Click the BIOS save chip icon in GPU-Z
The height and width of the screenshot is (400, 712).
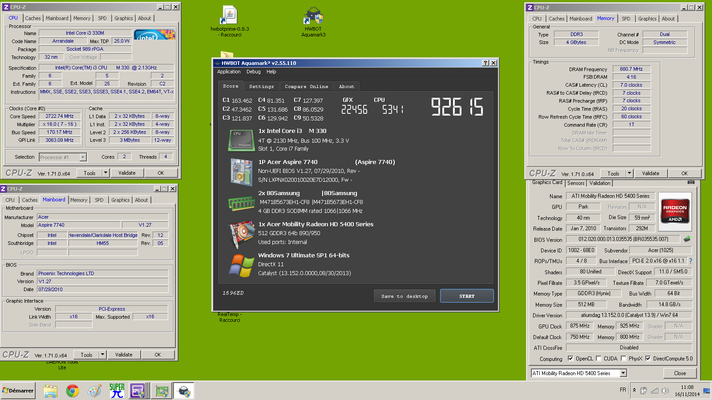687,239
